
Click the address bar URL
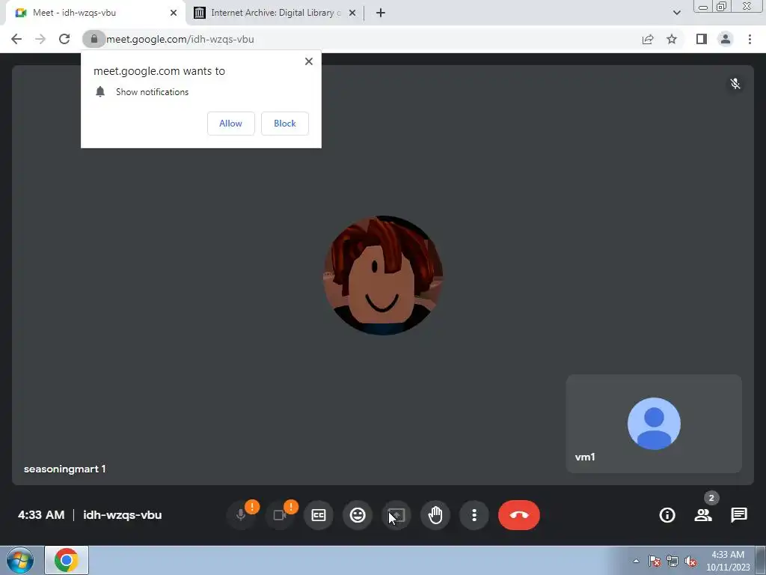point(180,39)
